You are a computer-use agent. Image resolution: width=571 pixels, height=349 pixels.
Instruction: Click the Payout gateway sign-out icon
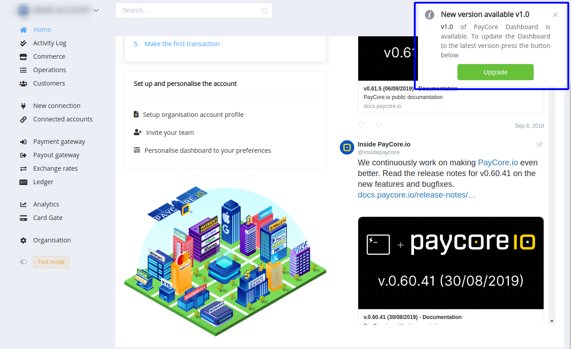click(x=23, y=155)
